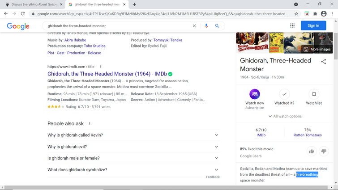Jump to the Plot section link
Screen dimensions: 338x190
click(51, 53)
